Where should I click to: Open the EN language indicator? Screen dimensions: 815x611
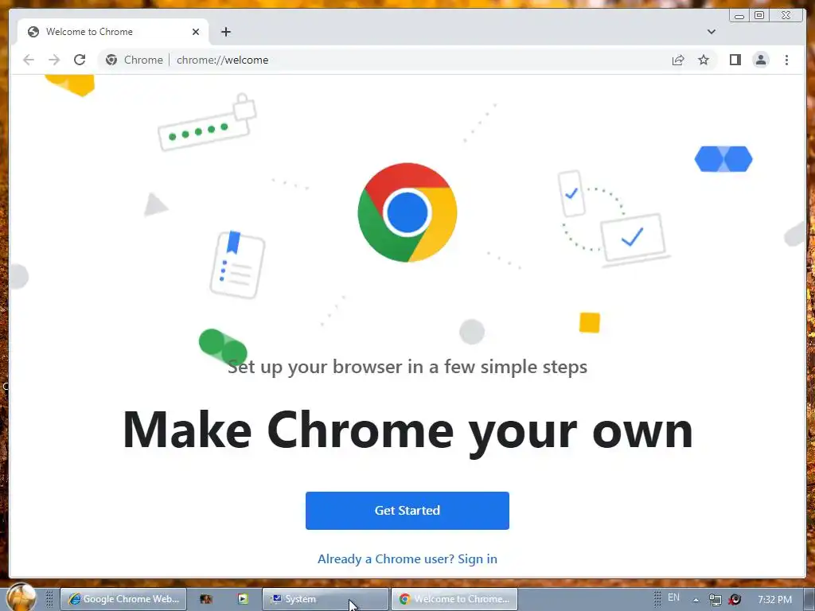click(x=673, y=597)
